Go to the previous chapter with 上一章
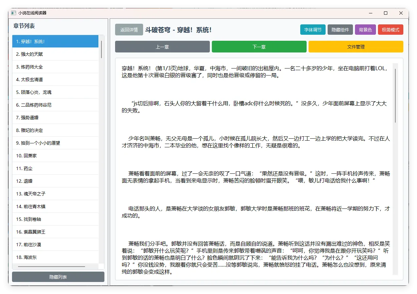This screenshot has width=417, height=294. pyautogui.click(x=162, y=46)
